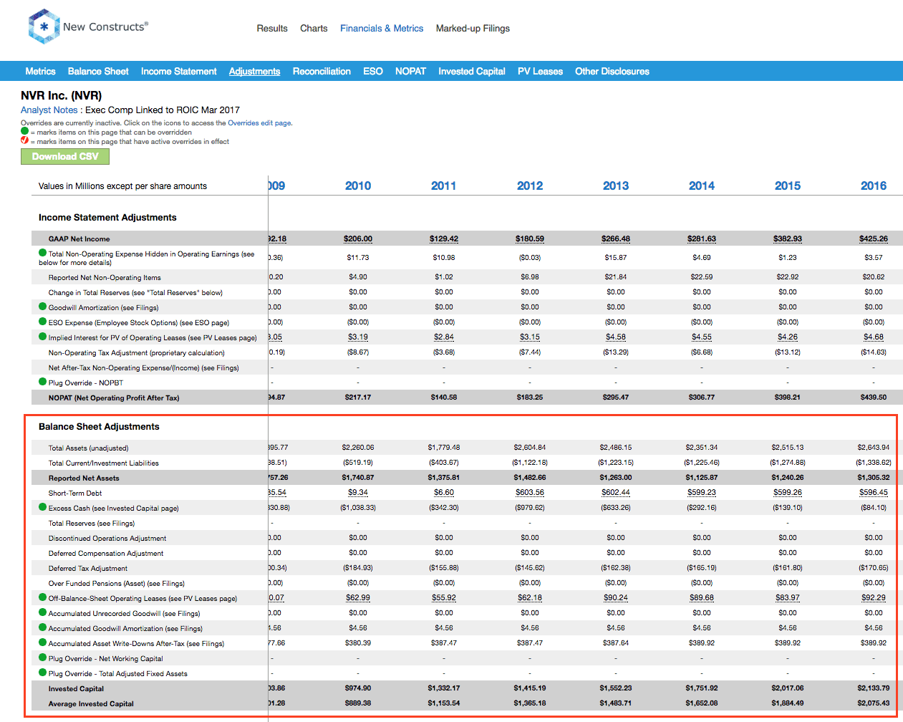
Task: Click 2016 Off-Balance-Sheet Leases value $92.29
Action: click(874, 598)
